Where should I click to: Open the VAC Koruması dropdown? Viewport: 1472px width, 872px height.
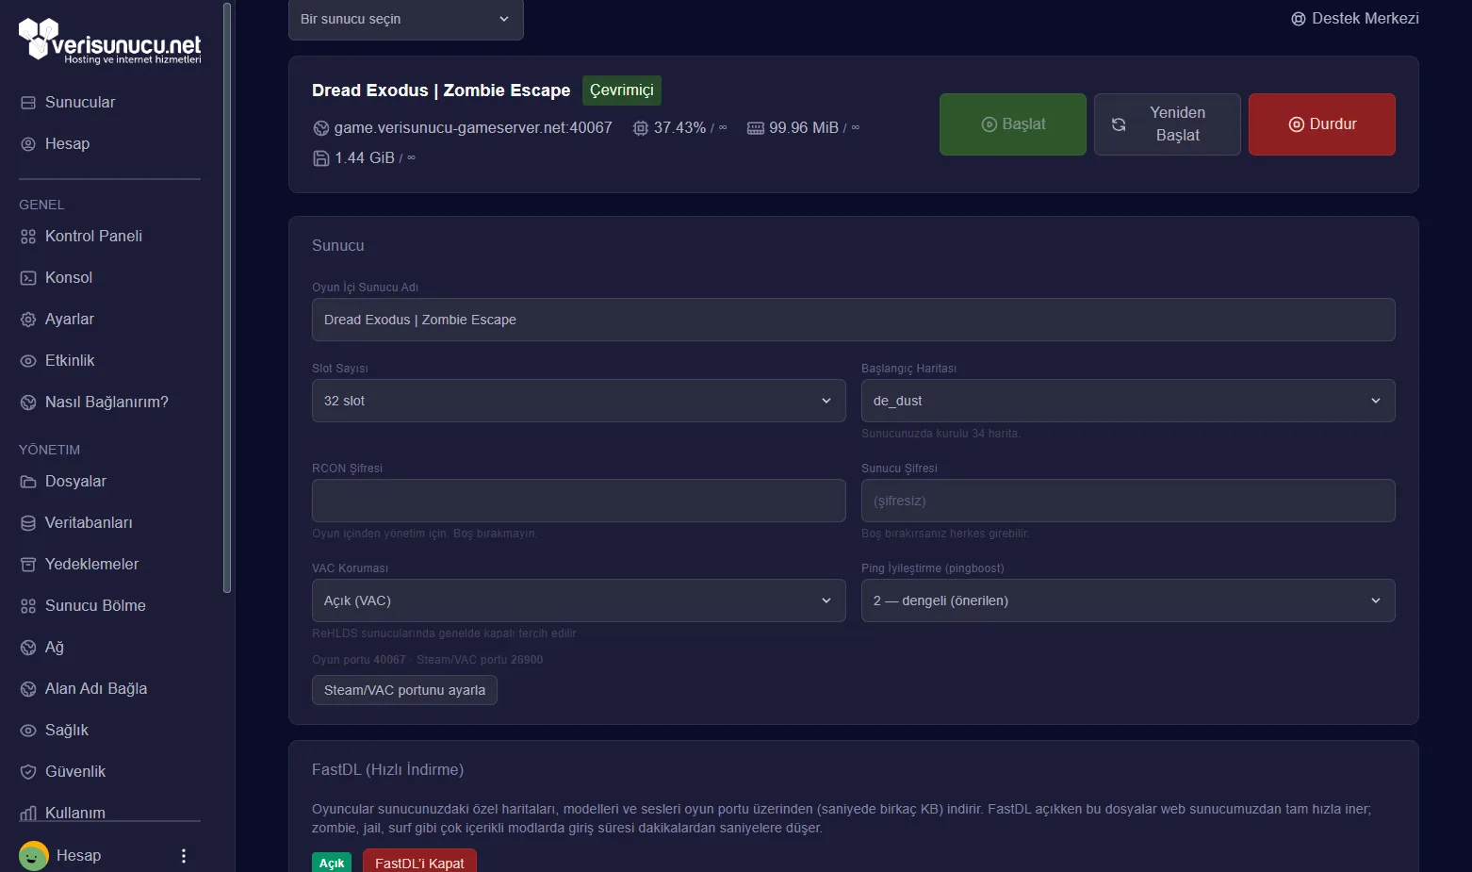[x=579, y=601]
